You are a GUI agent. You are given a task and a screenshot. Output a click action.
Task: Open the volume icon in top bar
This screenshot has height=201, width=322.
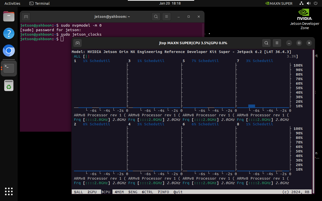tap(309, 3)
